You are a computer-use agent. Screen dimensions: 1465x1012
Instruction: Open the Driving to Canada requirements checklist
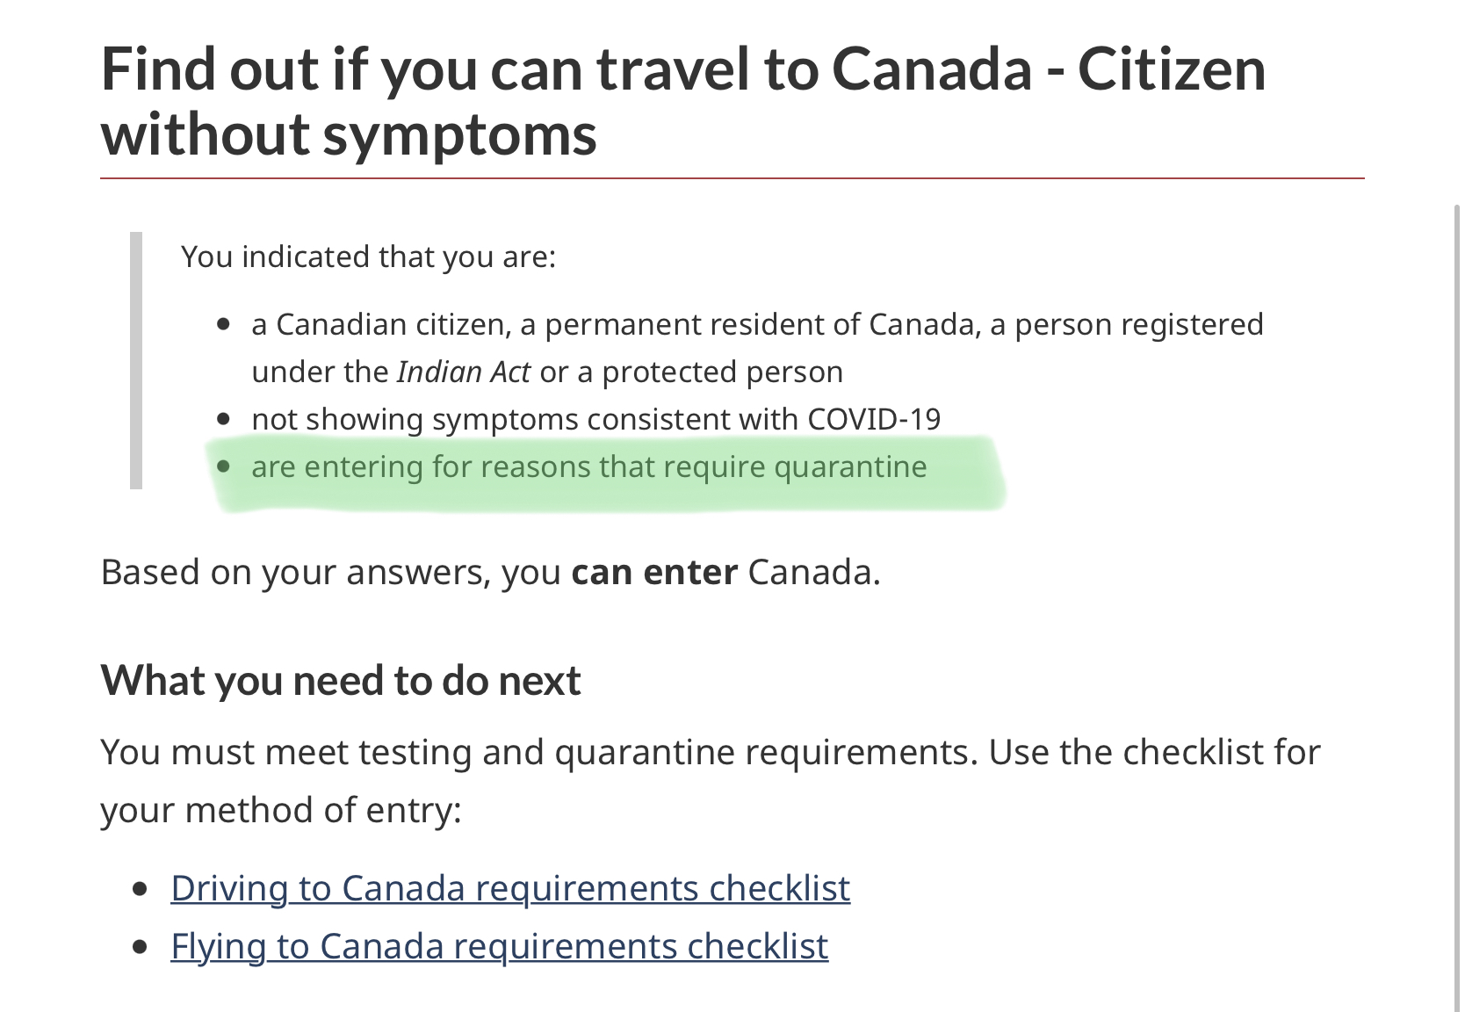510,888
